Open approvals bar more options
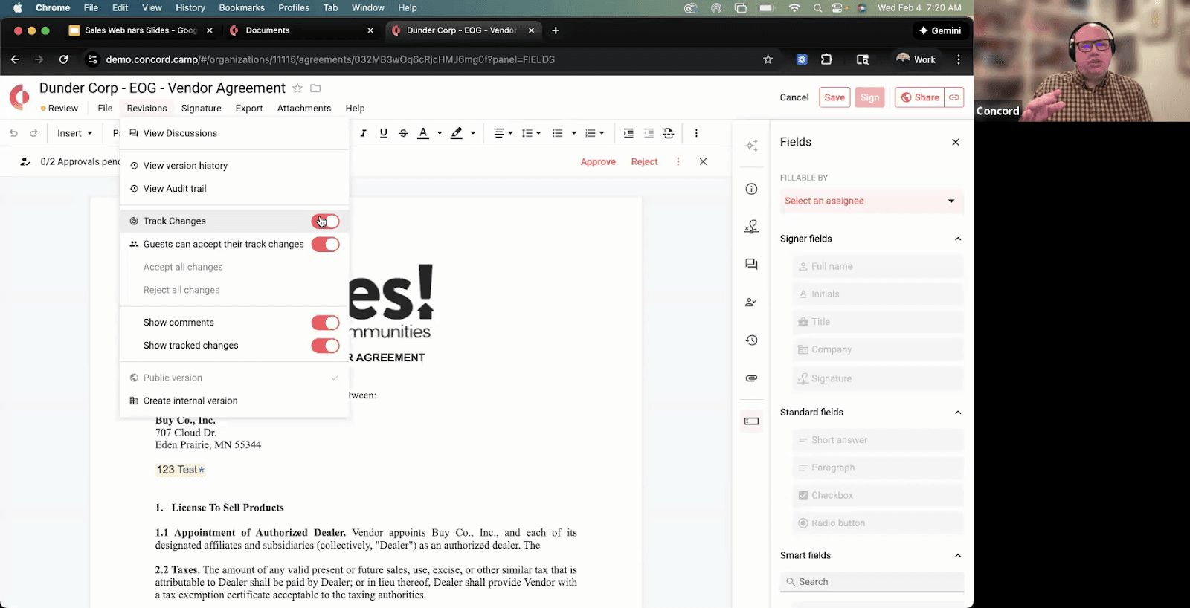 (678, 161)
